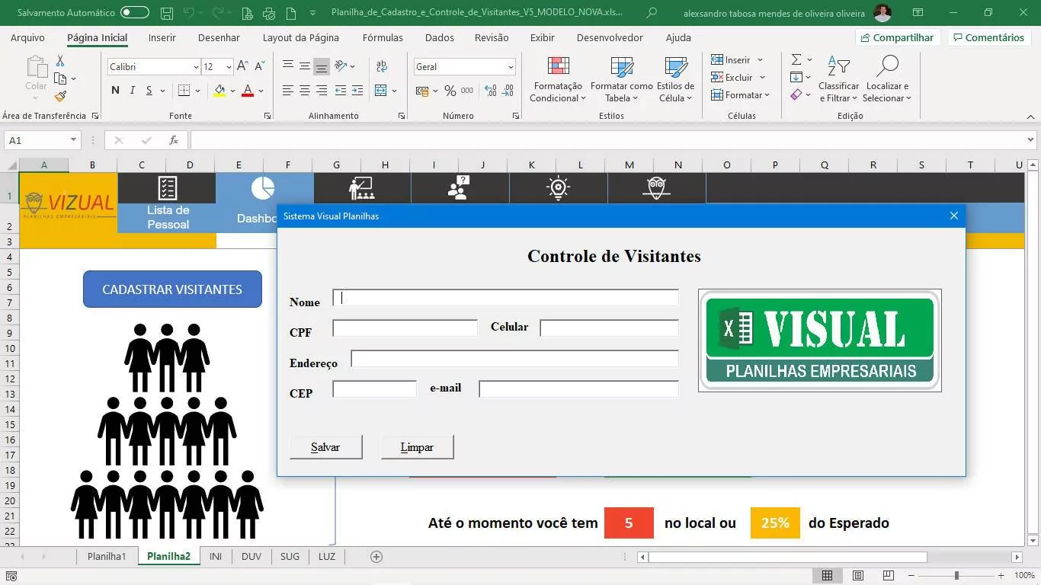Click the CPF input field
Image resolution: width=1041 pixels, height=585 pixels.
pyautogui.click(x=405, y=328)
